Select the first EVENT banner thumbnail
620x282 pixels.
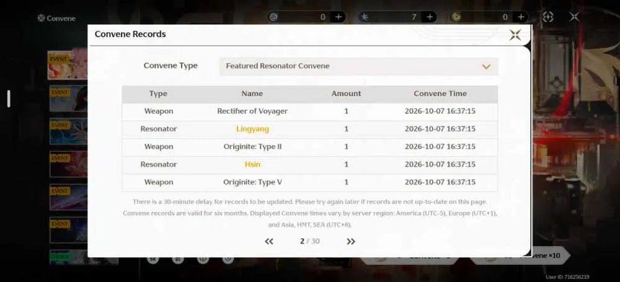[x=68, y=64]
